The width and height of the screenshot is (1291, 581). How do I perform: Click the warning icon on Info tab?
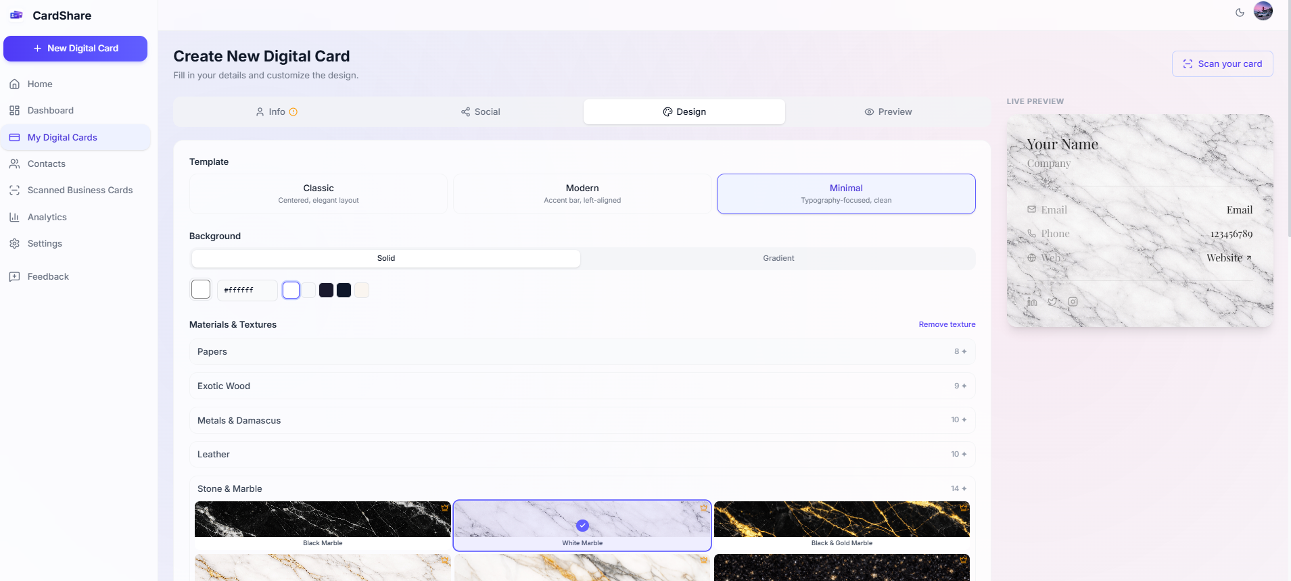294,112
